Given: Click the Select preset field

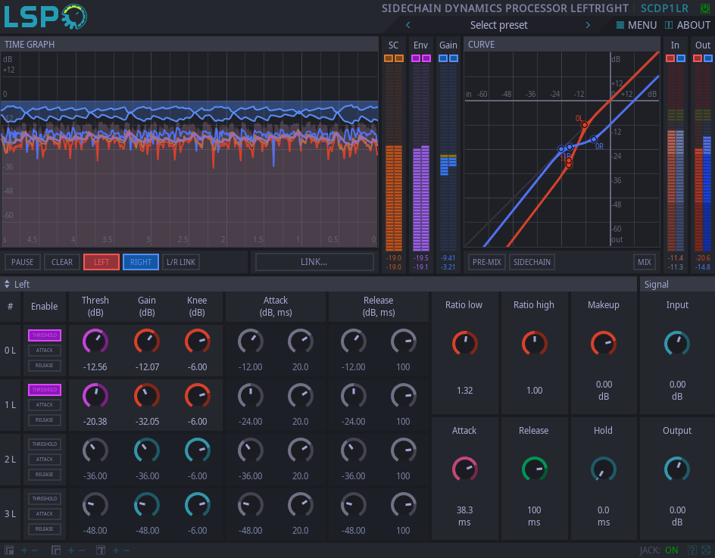Looking at the screenshot, I should (x=498, y=24).
